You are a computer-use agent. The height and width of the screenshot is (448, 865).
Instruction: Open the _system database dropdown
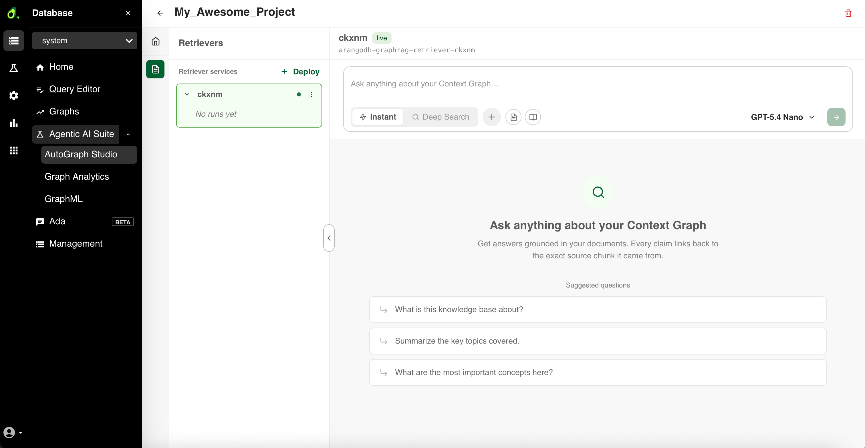(85, 41)
